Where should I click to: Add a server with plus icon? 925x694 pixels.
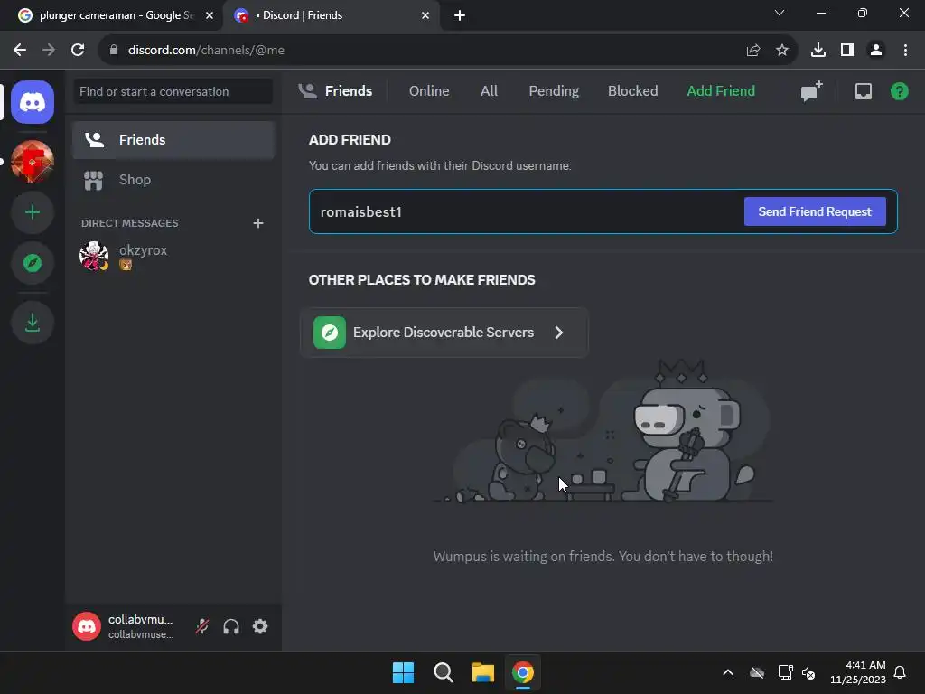point(33,212)
